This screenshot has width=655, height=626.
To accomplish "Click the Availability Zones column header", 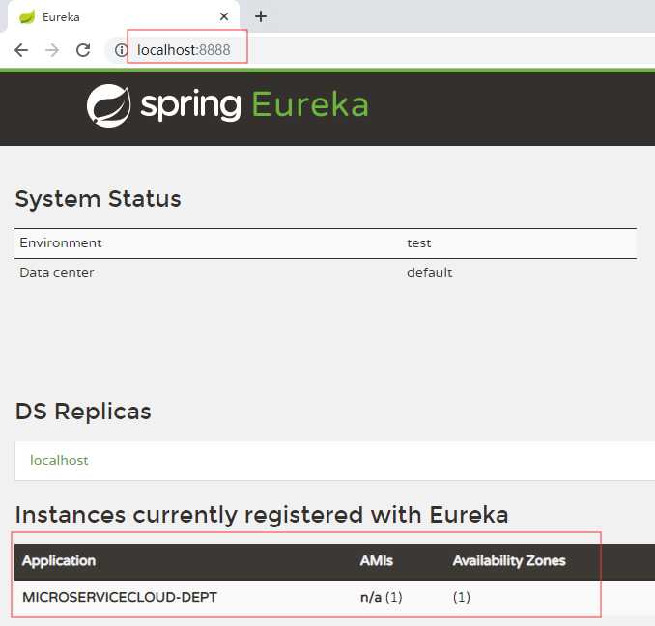I will [x=509, y=561].
